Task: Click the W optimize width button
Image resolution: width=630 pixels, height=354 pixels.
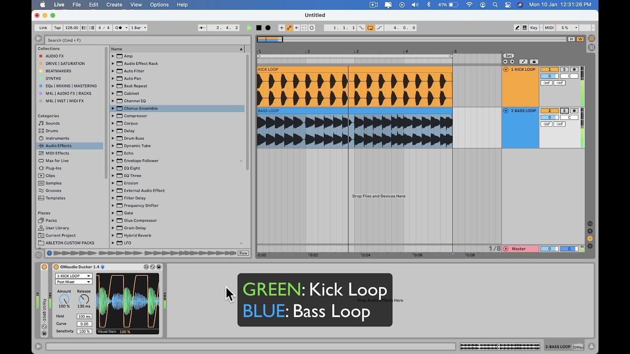Action: 580,39
